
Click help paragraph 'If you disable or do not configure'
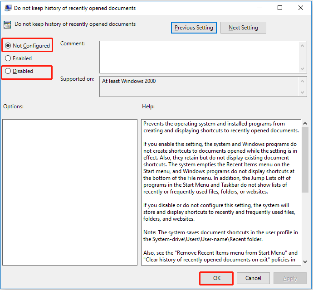click(x=219, y=212)
